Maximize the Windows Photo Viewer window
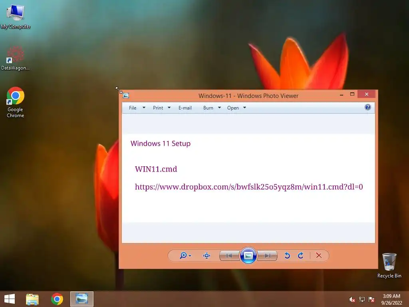This screenshot has height=307, width=409. click(352, 94)
